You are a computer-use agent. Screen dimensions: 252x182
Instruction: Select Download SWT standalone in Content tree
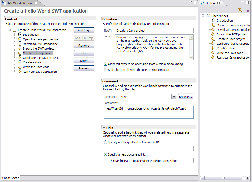pos(40,44)
